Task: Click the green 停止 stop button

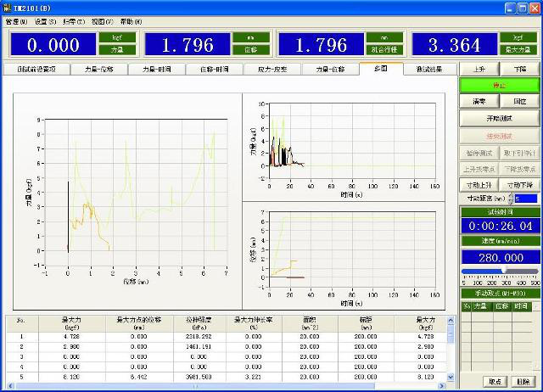Action: 500,86
